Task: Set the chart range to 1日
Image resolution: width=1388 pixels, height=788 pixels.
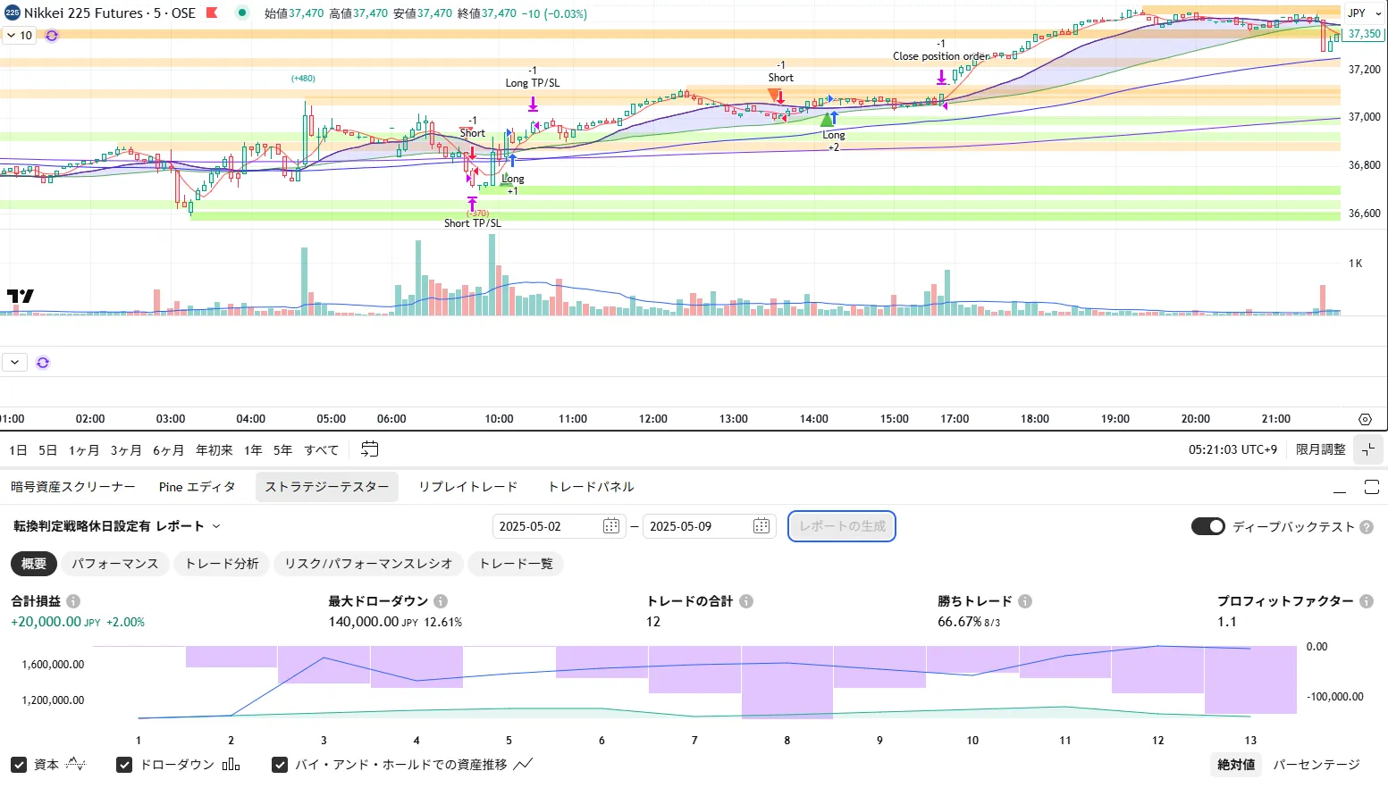Action: coord(18,450)
